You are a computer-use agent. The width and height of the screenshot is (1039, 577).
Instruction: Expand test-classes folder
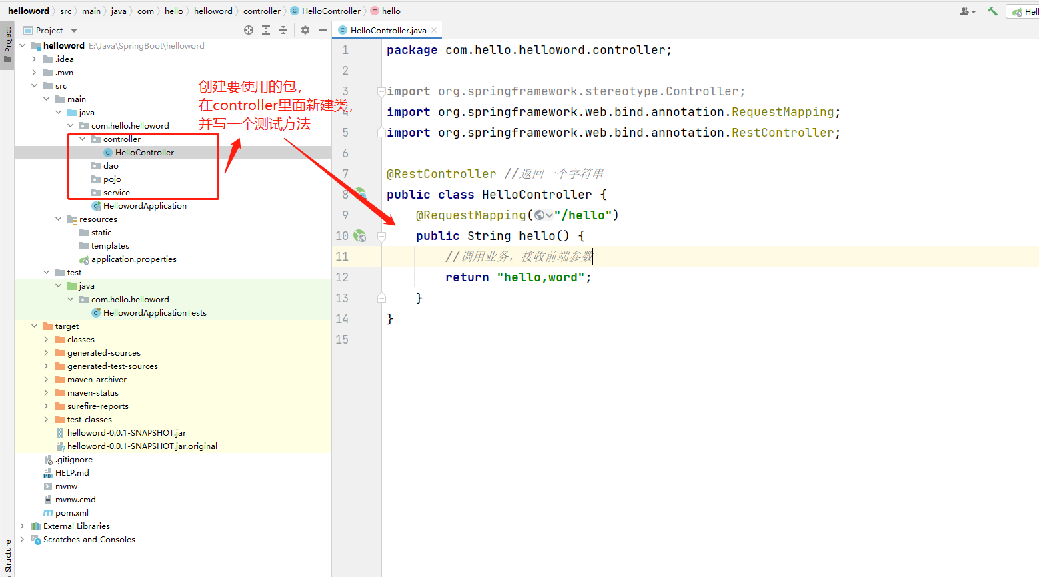point(47,420)
